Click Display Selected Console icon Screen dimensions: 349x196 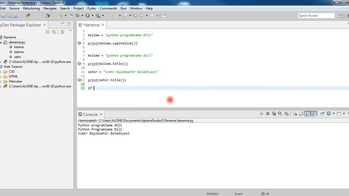(x=329, y=114)
